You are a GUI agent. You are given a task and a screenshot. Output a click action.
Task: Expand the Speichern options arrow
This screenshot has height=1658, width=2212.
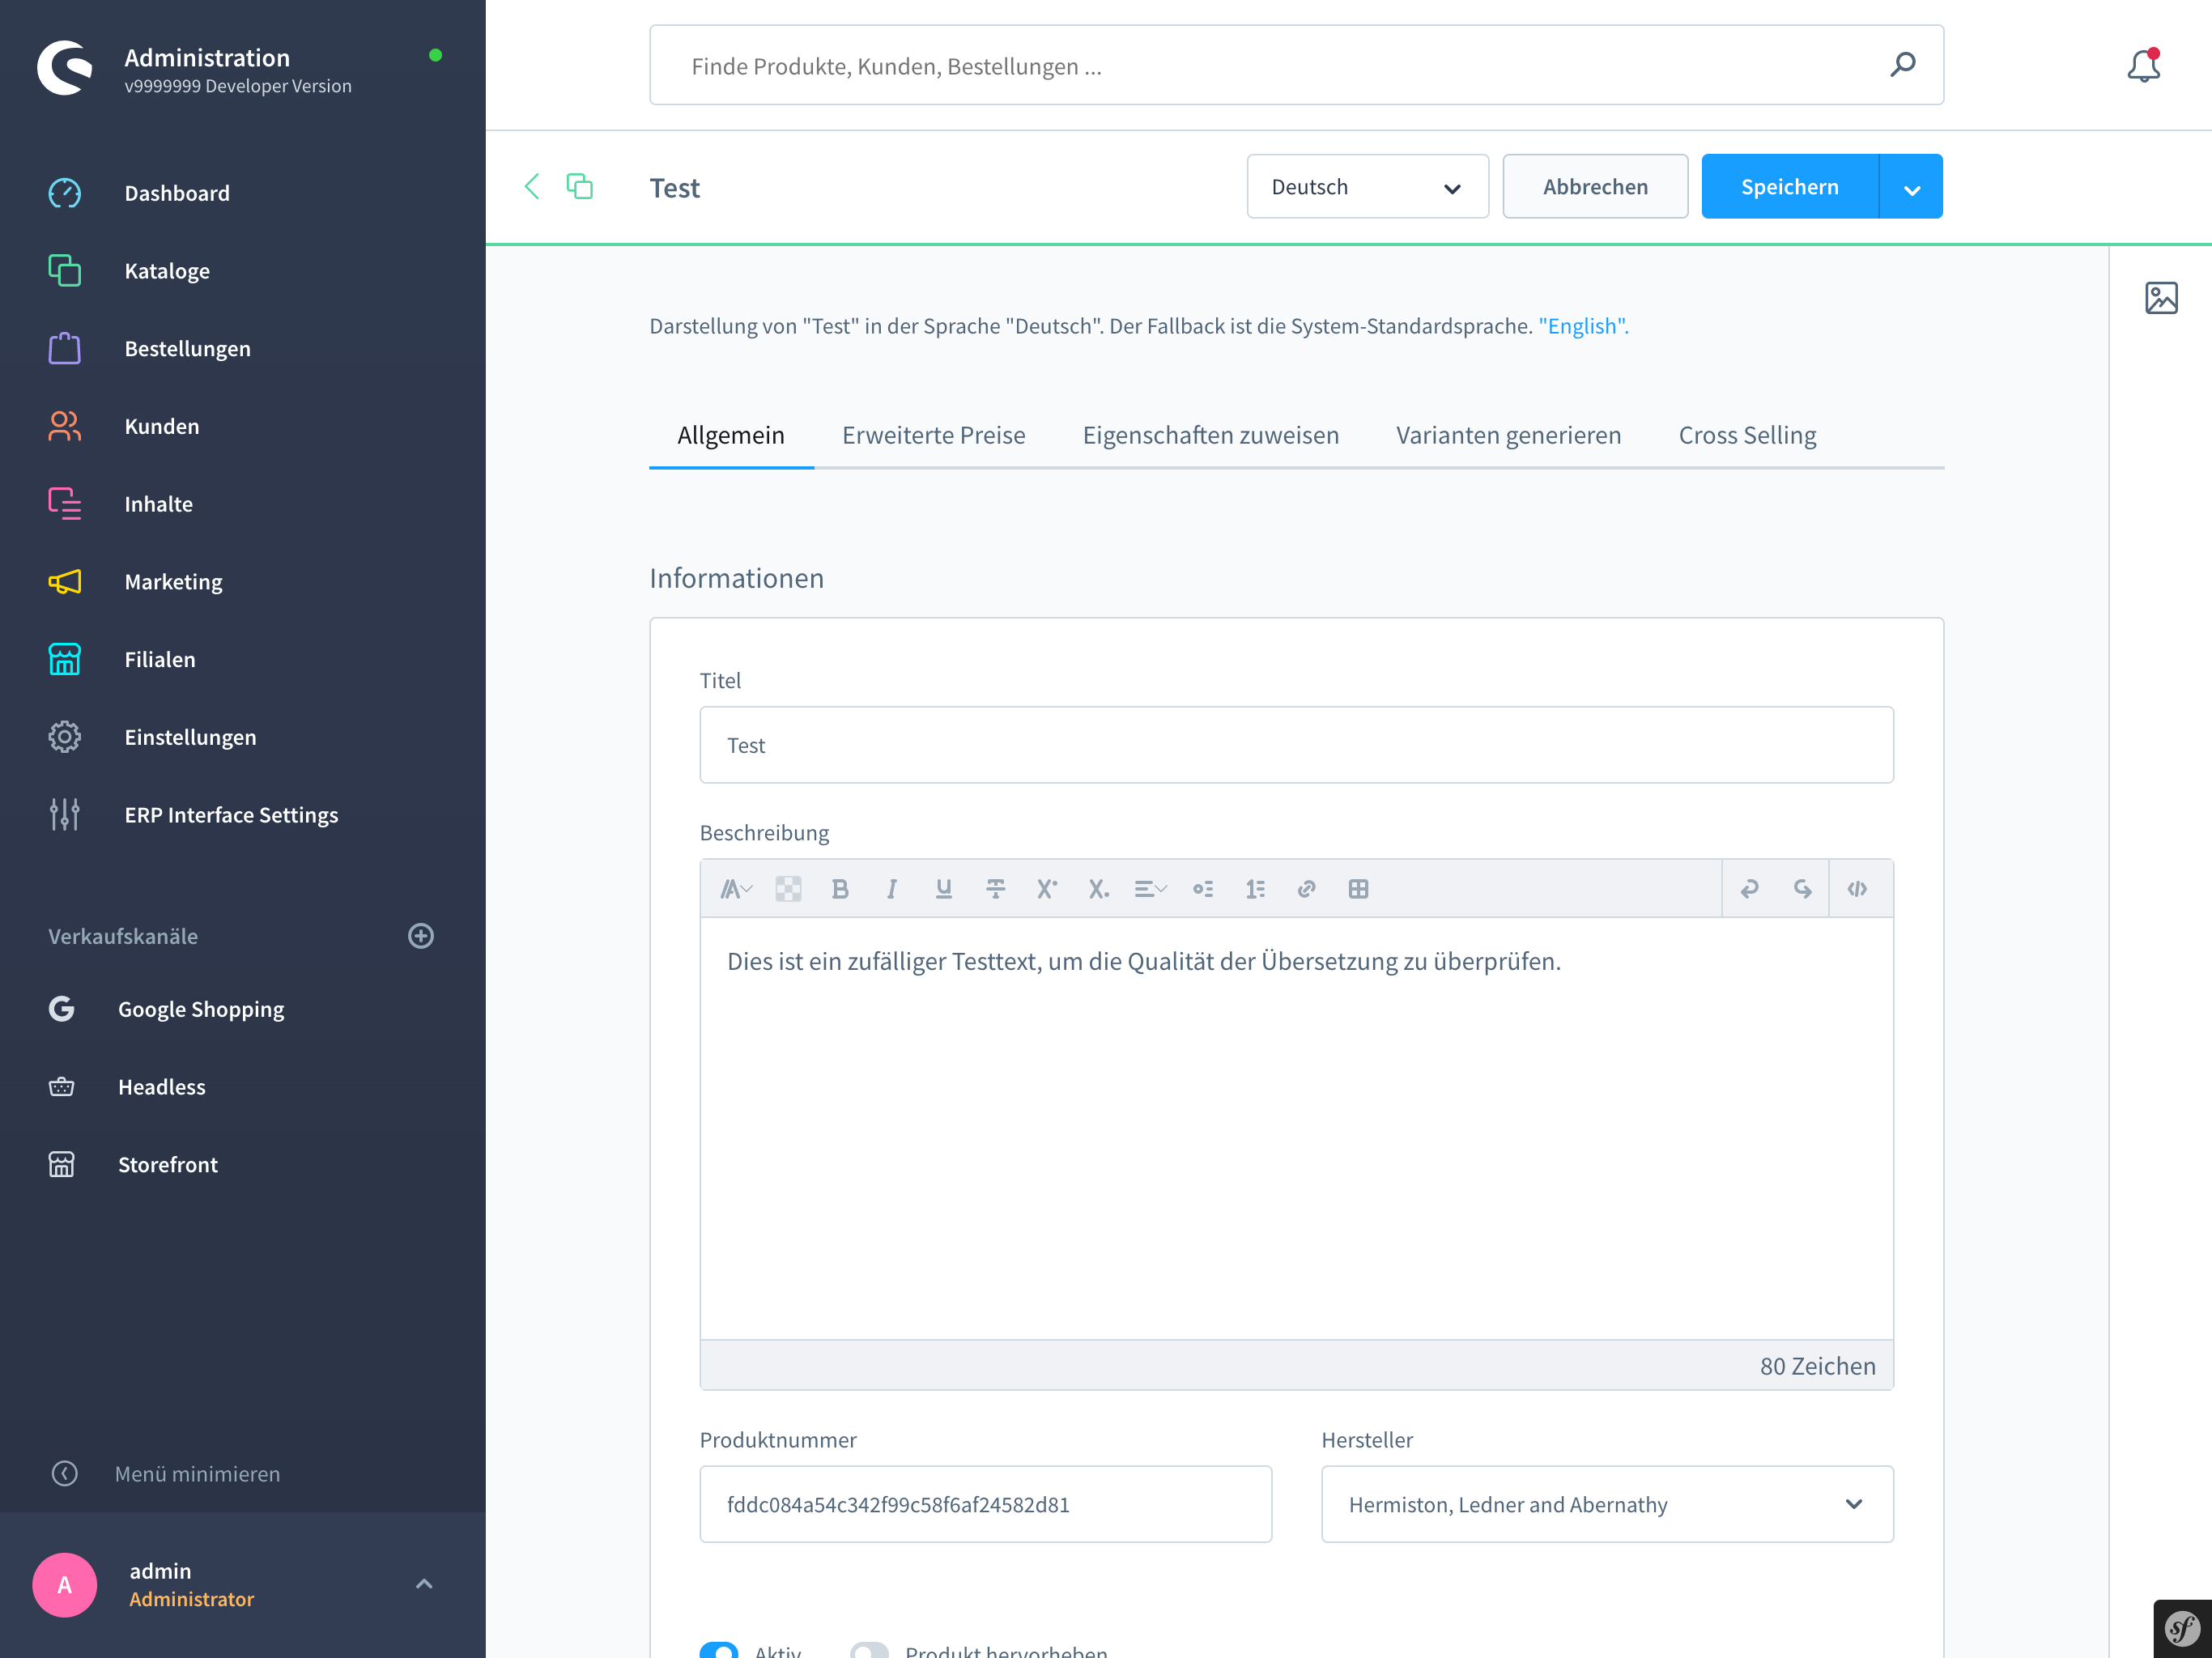coord(1911,186)
